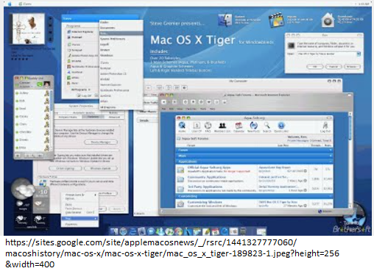374x271 pixels.
Task: Open the movie clapboard desktop icon
Action: [x=276, y=20]
